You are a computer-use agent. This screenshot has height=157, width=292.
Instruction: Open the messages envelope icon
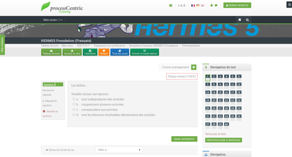point(171,5)
